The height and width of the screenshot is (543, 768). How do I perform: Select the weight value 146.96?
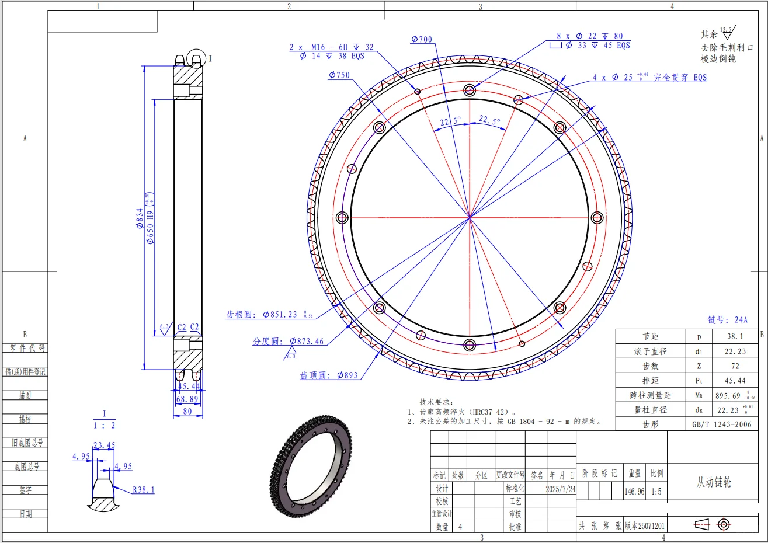(634, 492)
